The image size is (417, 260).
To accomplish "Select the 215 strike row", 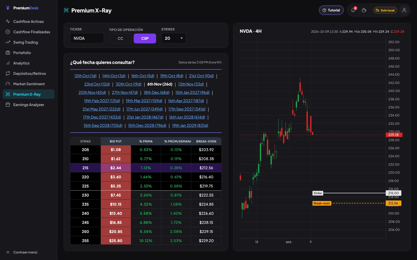I will [146, 168].
